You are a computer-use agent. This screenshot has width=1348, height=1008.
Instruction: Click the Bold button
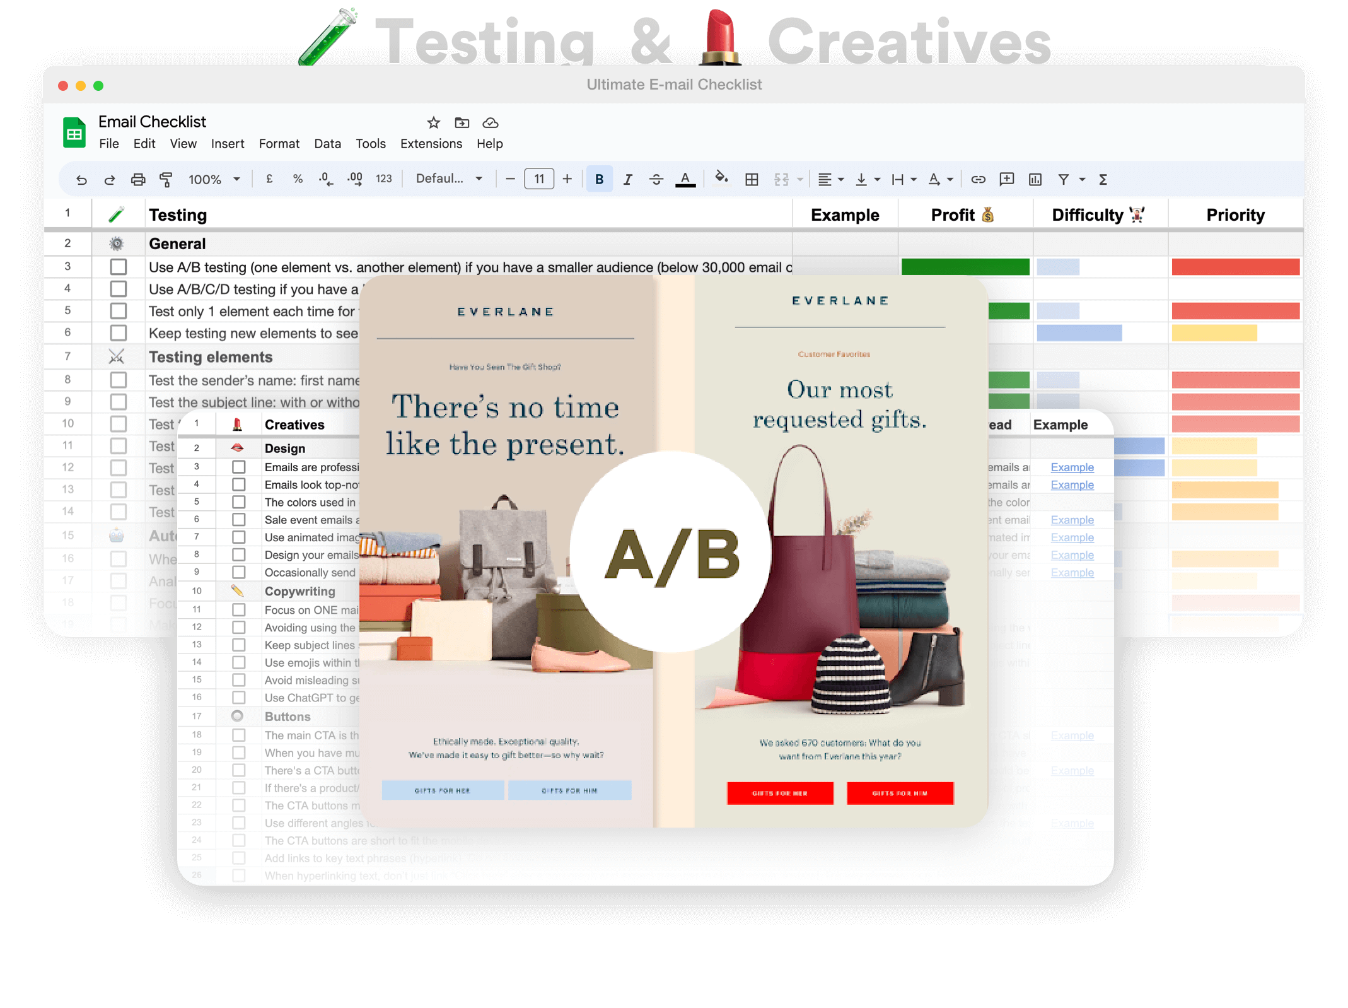(x=599, y=180)
